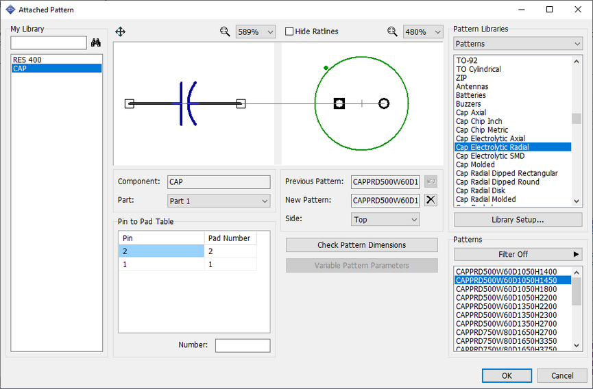
Task: Select pattern CAPPRD500W60D1050H1800
Action: coord(513,289)
